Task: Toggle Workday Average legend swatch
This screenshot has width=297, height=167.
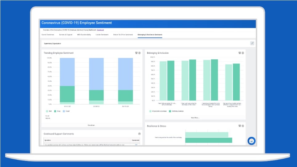Action: 170,111
